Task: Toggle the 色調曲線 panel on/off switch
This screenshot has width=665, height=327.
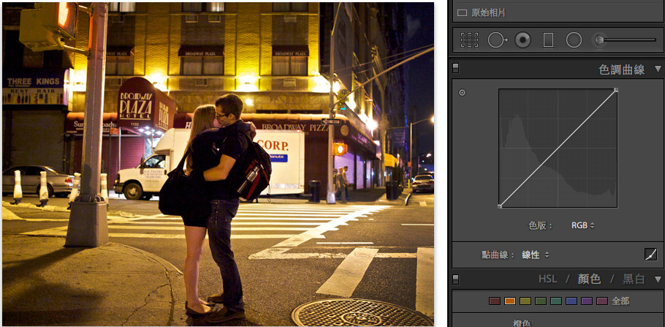Action: click(x=455, y=68)
